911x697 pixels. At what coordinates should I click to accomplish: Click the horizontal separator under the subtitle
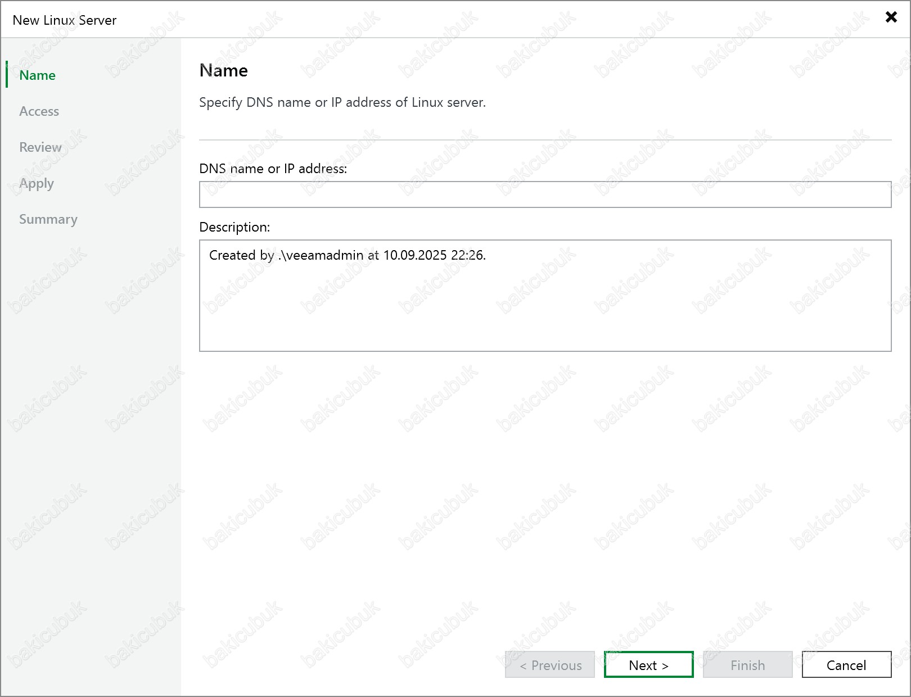coord(545,140)
